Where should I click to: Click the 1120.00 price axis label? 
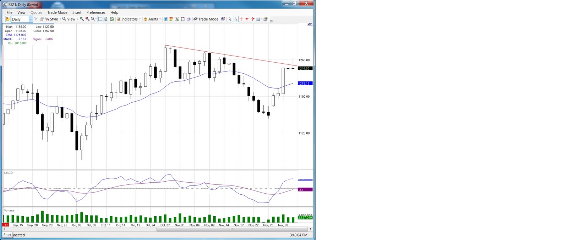(304, 133)
